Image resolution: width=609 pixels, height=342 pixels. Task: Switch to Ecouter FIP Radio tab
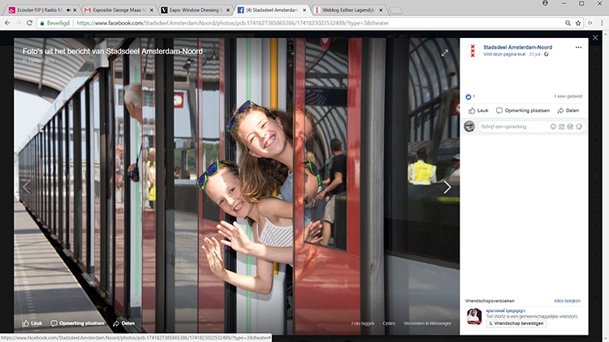[39, 10]
